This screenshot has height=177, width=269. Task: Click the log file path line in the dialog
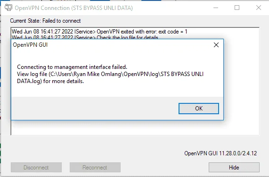coord(110,74)
